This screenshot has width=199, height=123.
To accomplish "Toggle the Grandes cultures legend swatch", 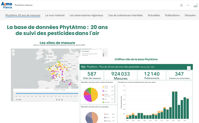I will 103,87.
